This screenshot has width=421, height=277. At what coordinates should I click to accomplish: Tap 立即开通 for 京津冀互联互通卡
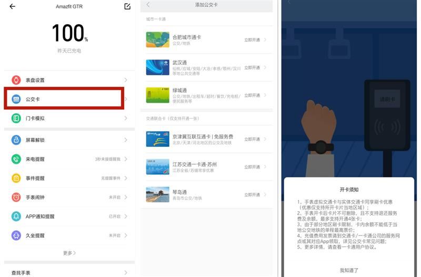252,139
